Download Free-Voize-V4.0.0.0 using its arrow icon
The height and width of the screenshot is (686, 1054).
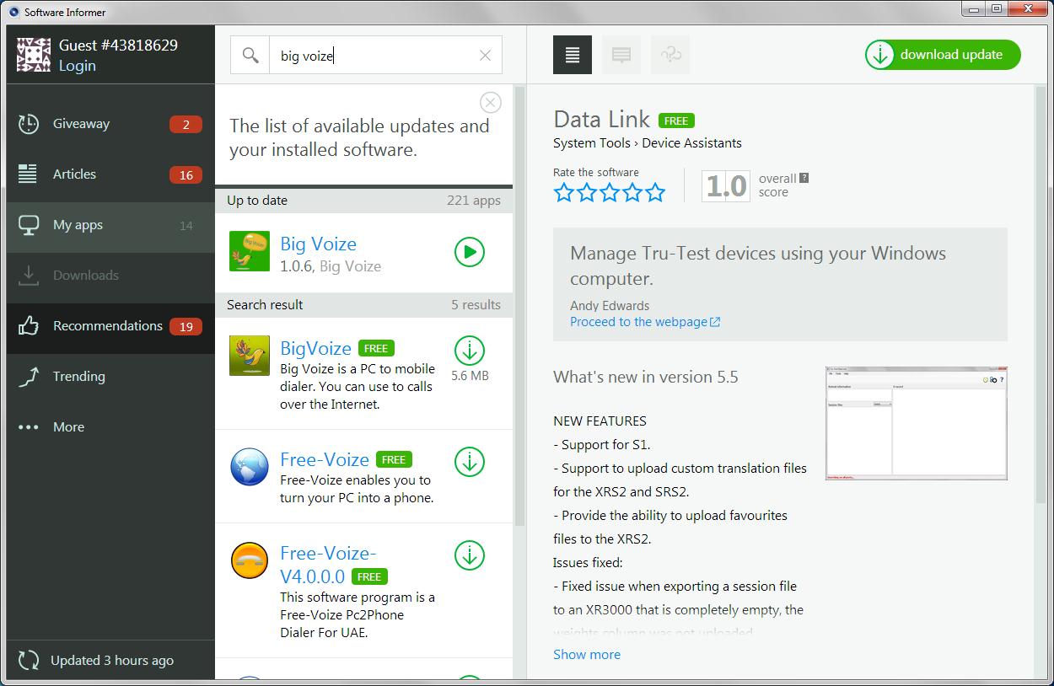click(x=469, y=555)
